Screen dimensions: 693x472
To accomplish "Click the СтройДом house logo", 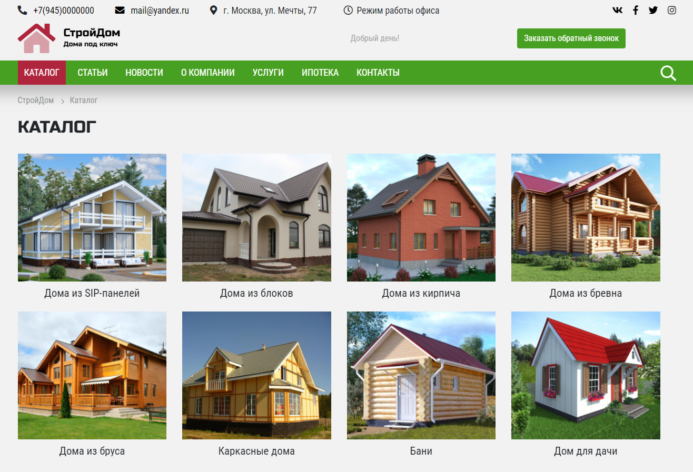I will coord(36,38).
